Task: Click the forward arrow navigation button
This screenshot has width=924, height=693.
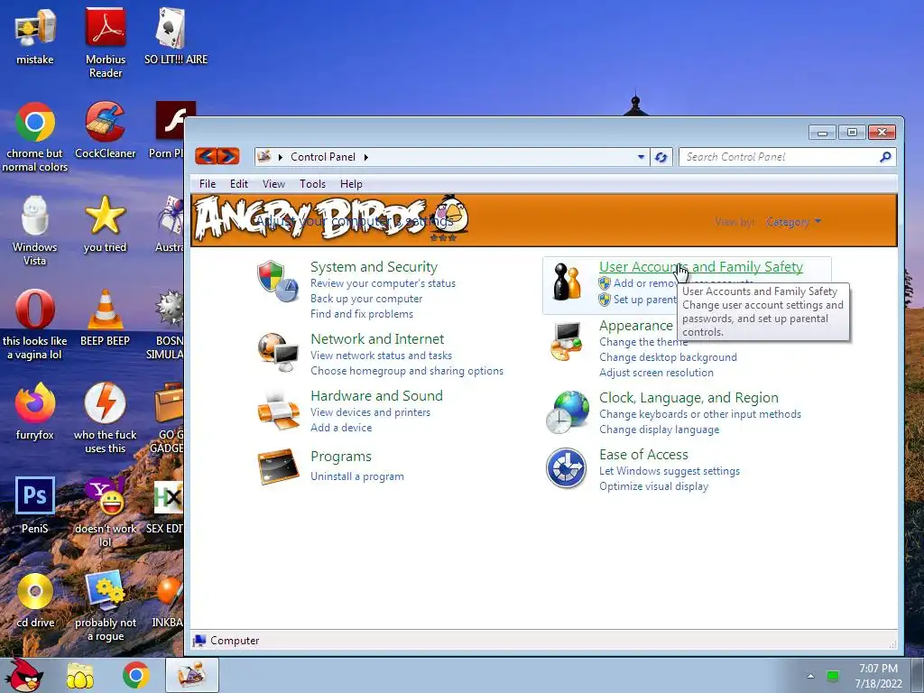Action: point(228,156)
